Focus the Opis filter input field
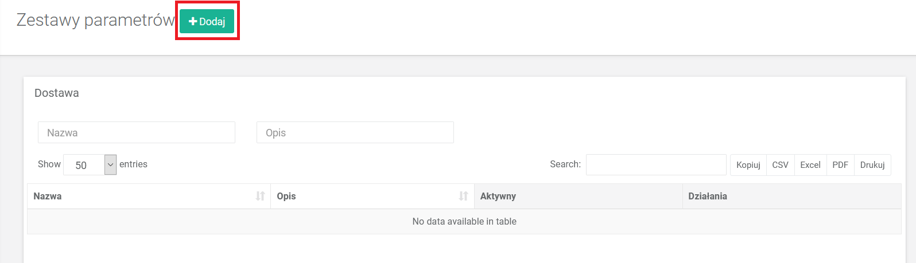The width and height of the screenshot is (916, 263). tap(355, 132)
